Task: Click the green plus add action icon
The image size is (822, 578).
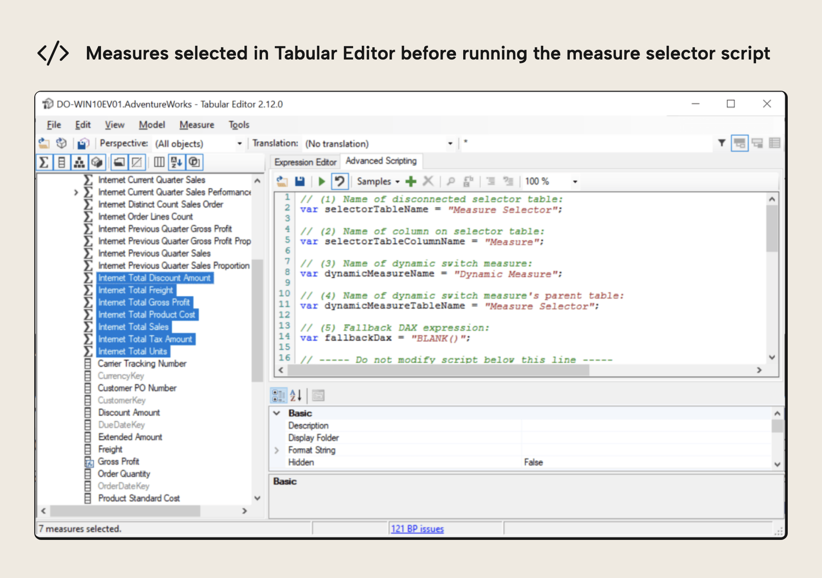Action: (x=411, y=182)
